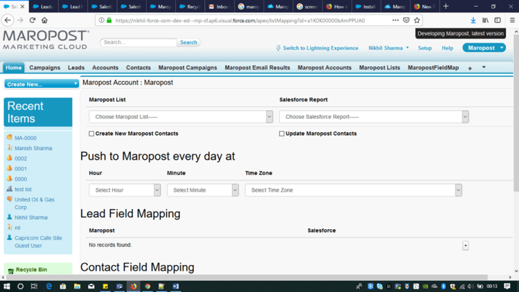Image resolution: width=519 pixels, height=292 pixels.
Task: Open Cortana search circle on taskbar
Action: click(x=20, y=286)
